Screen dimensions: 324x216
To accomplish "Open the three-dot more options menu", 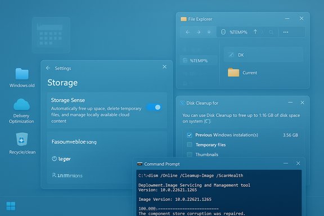I will point(286,32).
